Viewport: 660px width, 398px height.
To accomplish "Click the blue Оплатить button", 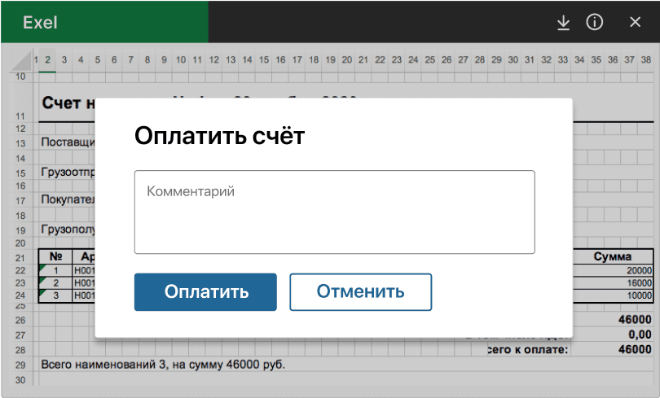I will coord(205,292).
